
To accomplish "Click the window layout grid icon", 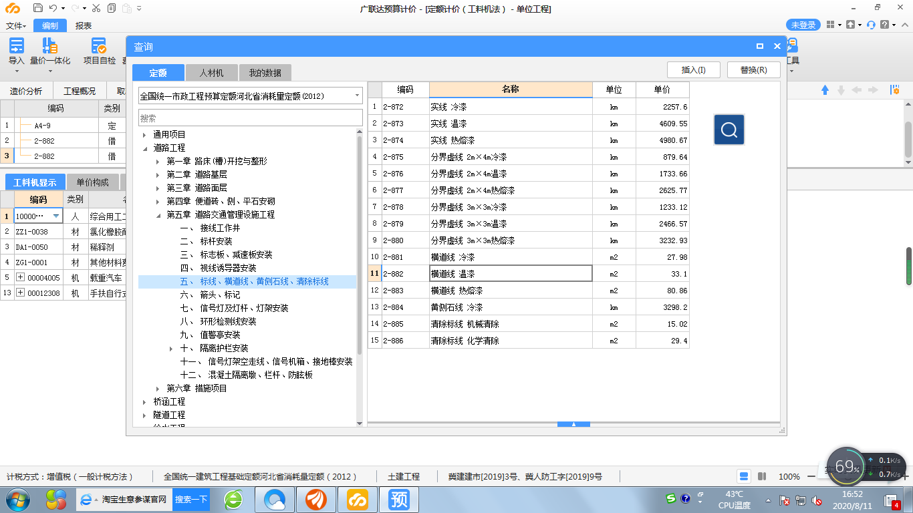I will 831,25.
